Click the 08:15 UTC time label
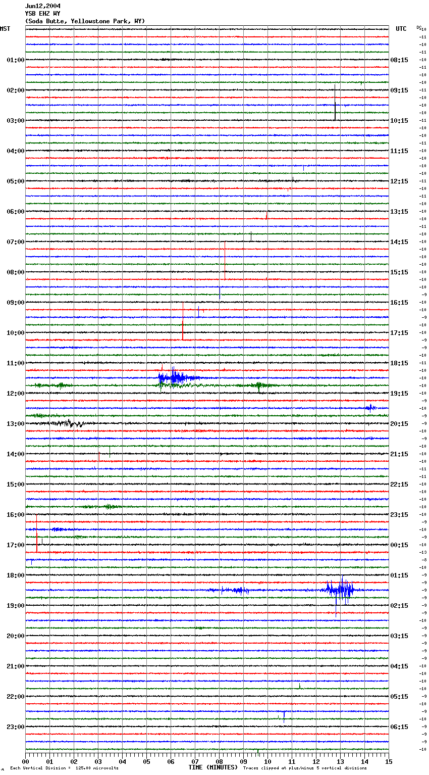429x775 pixels. coord(399,60)
